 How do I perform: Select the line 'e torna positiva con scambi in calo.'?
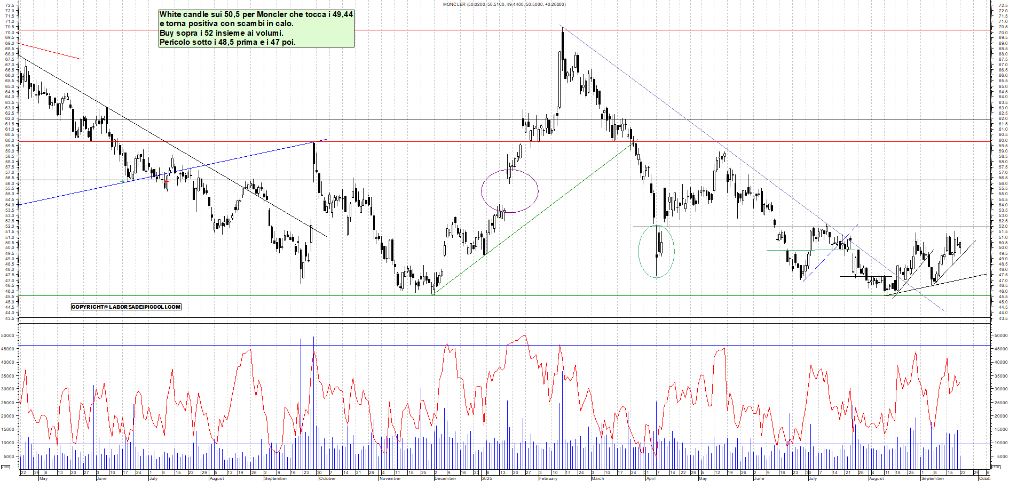click(226, 23)
